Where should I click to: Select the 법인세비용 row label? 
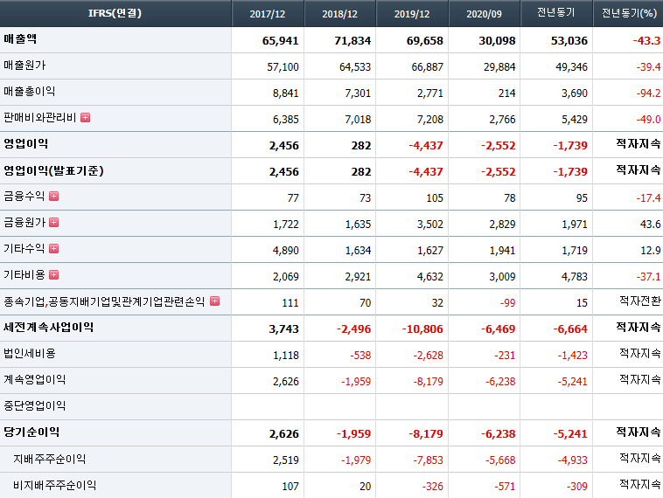30,354
